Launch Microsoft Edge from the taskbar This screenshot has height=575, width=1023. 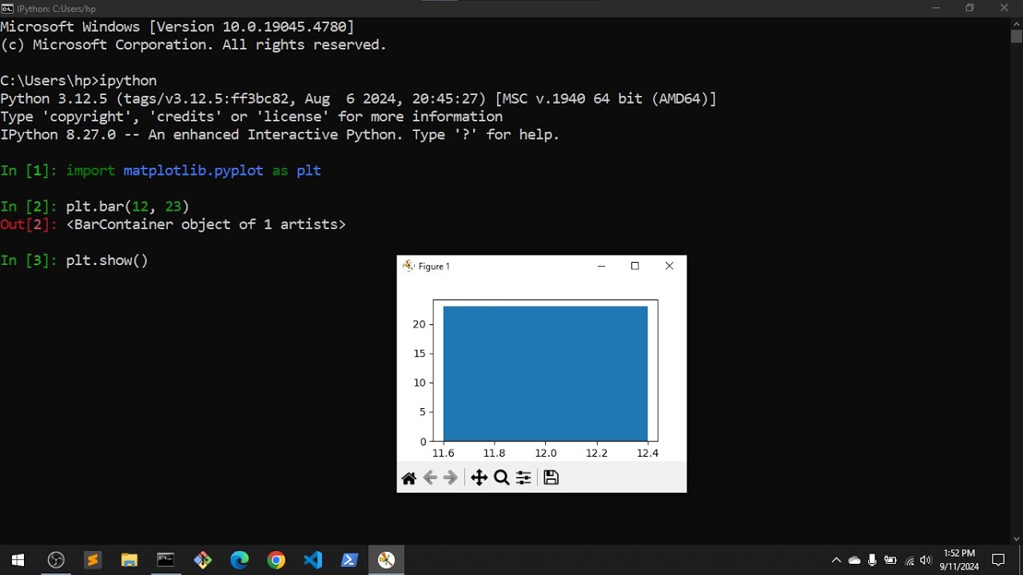click(239, 560)
